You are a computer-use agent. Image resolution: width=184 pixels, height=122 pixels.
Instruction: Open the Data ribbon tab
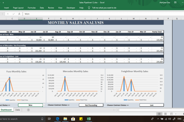42,8
